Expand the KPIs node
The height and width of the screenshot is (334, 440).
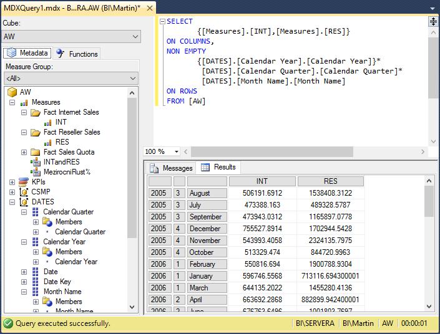(x=12, y=182)
